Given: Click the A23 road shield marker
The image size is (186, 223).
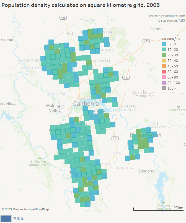Looking at the screenshot, I should pyautogui.click(x=115, y=138).
